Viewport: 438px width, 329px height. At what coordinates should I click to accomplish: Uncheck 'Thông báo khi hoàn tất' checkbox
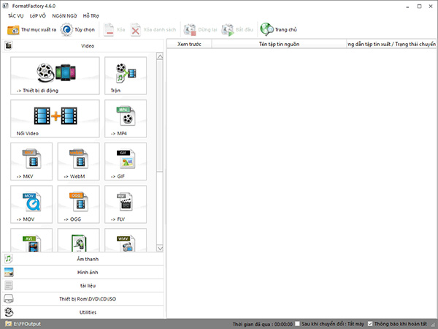(x=370, y=323)
